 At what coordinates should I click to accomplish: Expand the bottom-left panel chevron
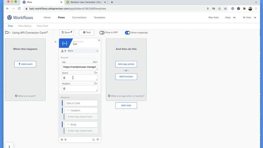(9, 146)
